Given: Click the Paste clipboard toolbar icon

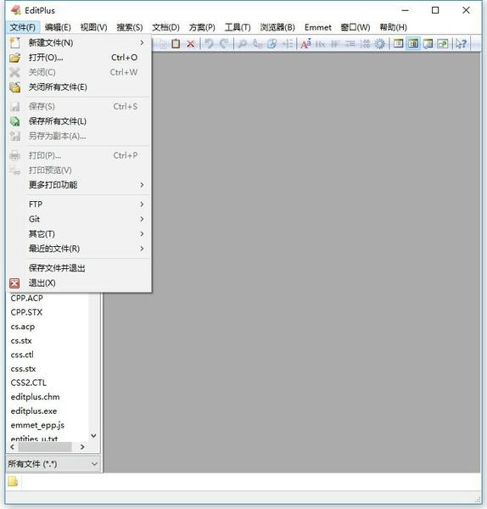Looking at the screenshot, I should 176,43.
